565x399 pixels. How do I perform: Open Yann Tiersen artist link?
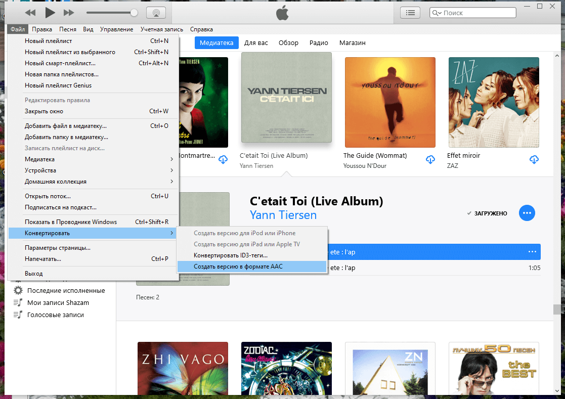pos(283,215)
